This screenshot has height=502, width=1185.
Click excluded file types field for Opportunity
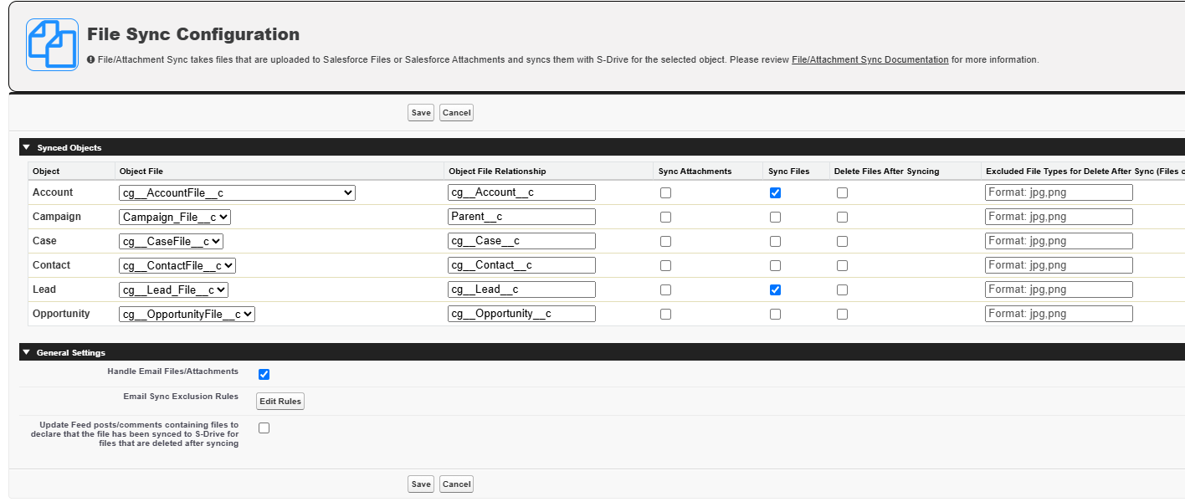(x=1058, y=315)
